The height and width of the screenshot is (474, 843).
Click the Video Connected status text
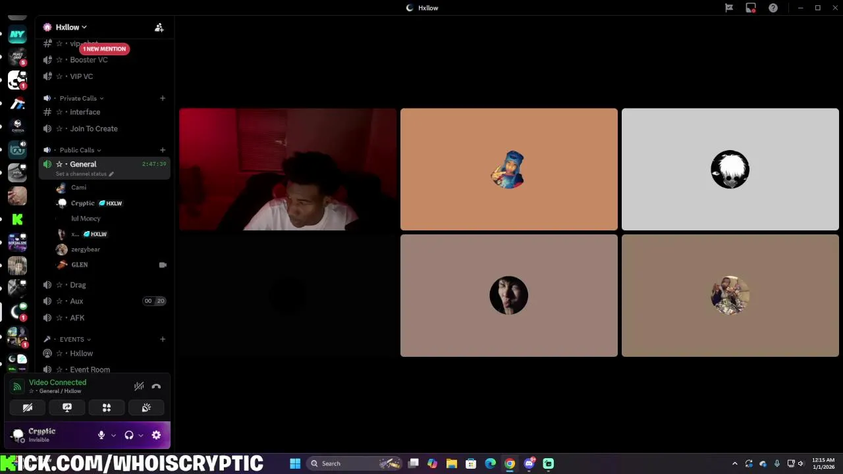click(x=57, y=382)
